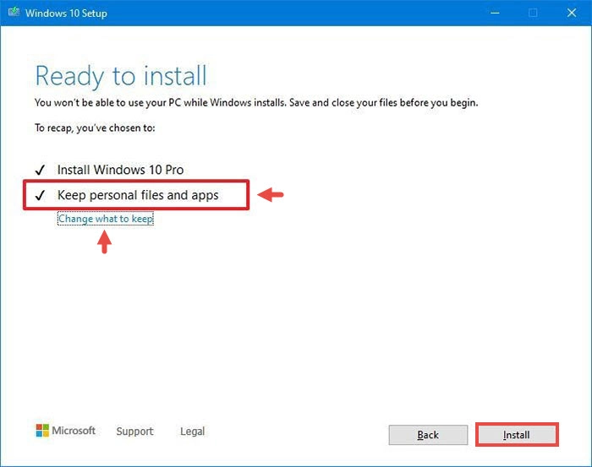Click the checkmark beside Install Windows 10 Pro
Viewport: 592px width, 467px height.
coord(40,170)
